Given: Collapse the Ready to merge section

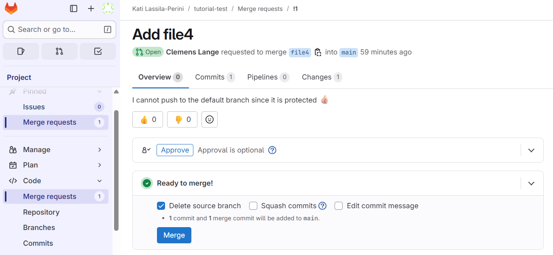Looking at the screenshot, I should point(532,183).
